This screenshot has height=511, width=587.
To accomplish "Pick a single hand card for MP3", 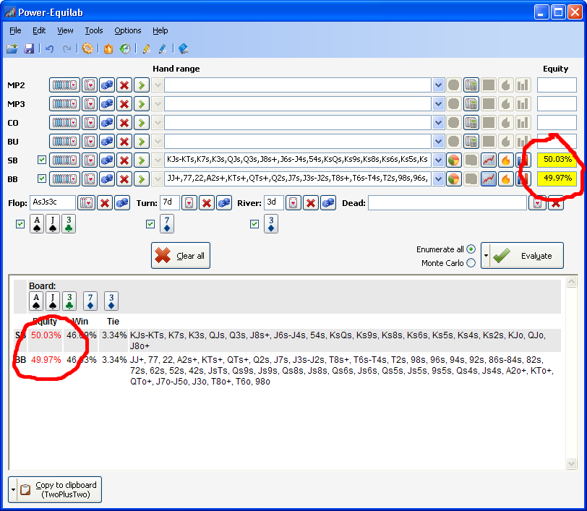I will (90, 104).
